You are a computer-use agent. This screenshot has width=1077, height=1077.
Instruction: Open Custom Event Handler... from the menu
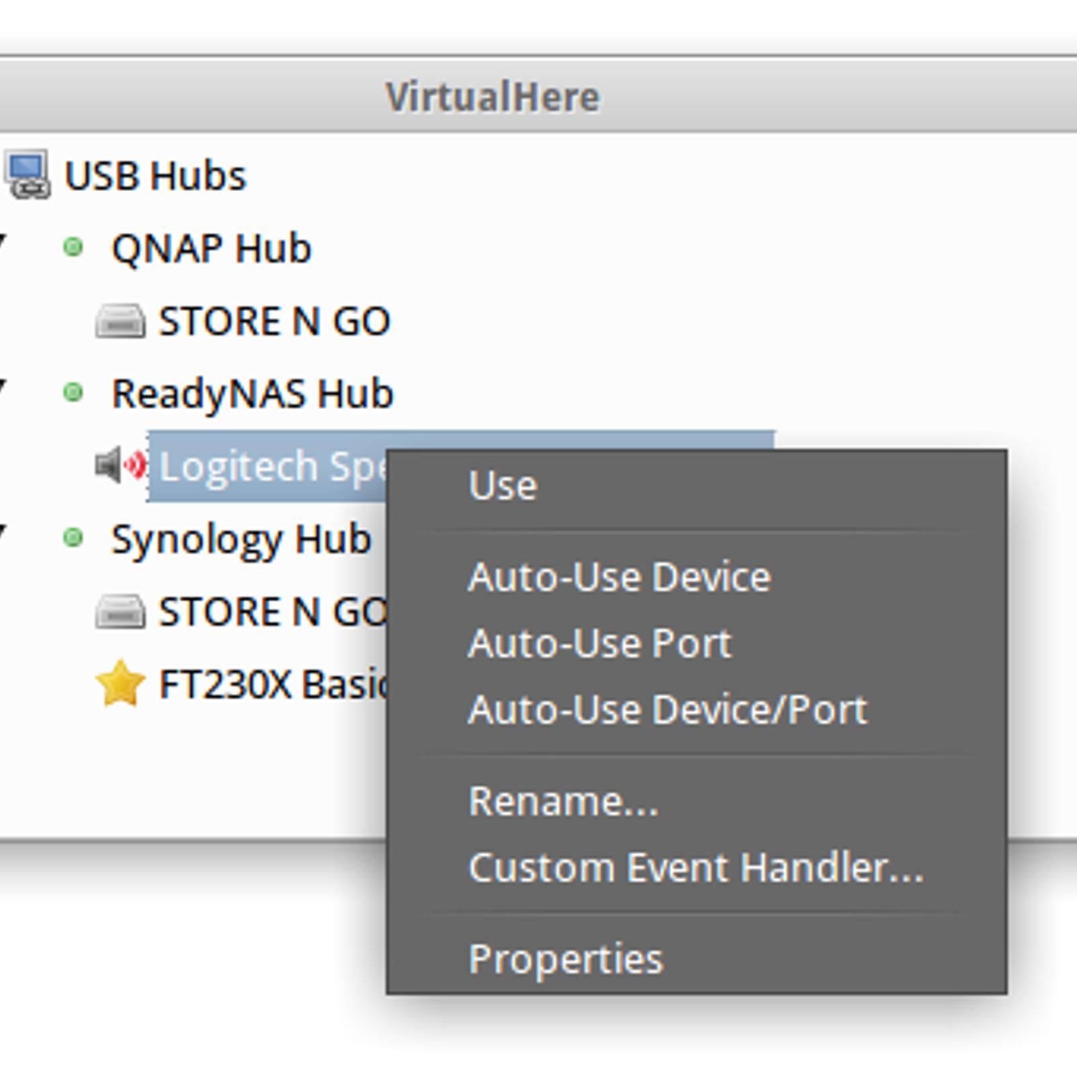coord(697,867)
